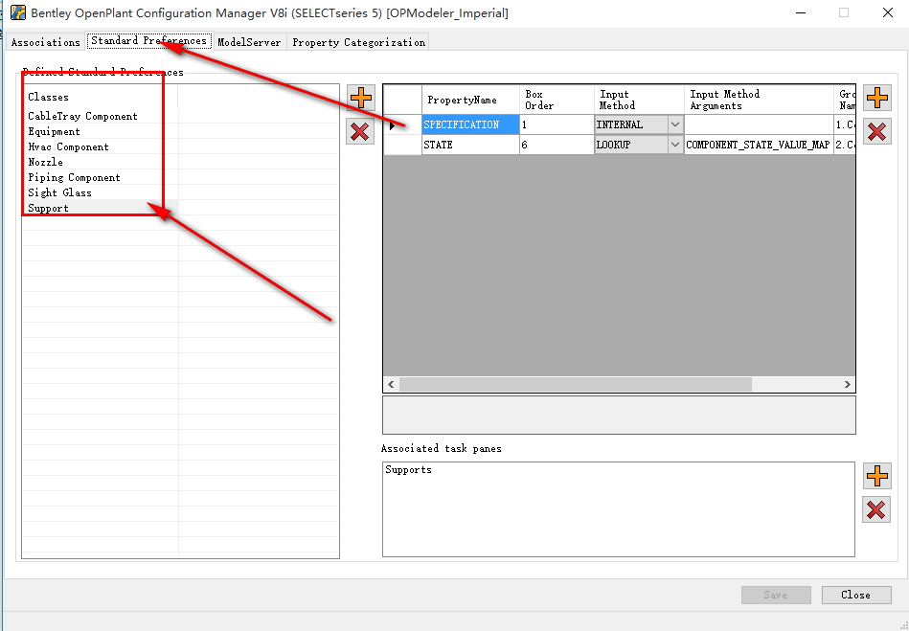Click the Input Method column header
The height and width of the screenshot is (631, 909).
639,100
